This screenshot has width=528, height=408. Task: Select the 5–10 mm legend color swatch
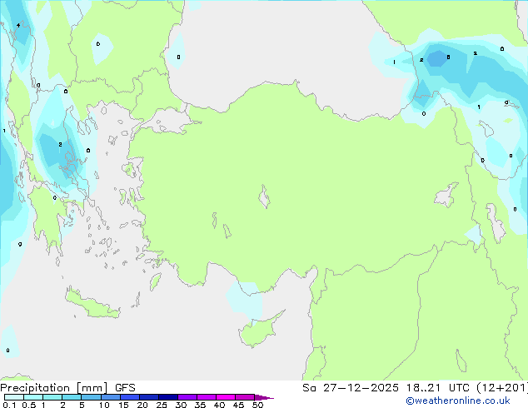coord(91,397)
